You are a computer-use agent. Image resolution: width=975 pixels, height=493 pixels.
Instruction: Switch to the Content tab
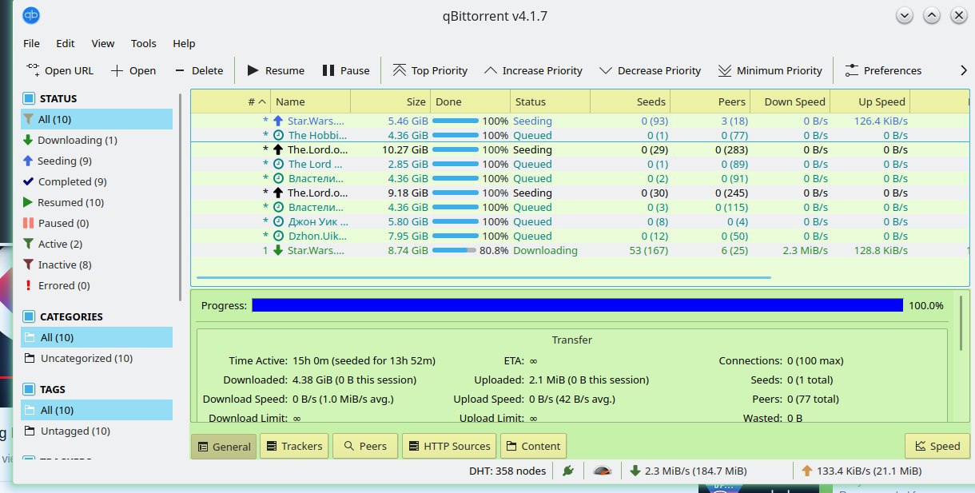point(534,446)
